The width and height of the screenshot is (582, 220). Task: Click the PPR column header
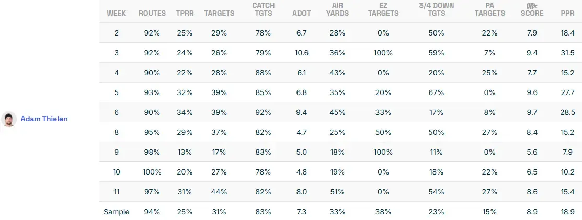(567, 13)
